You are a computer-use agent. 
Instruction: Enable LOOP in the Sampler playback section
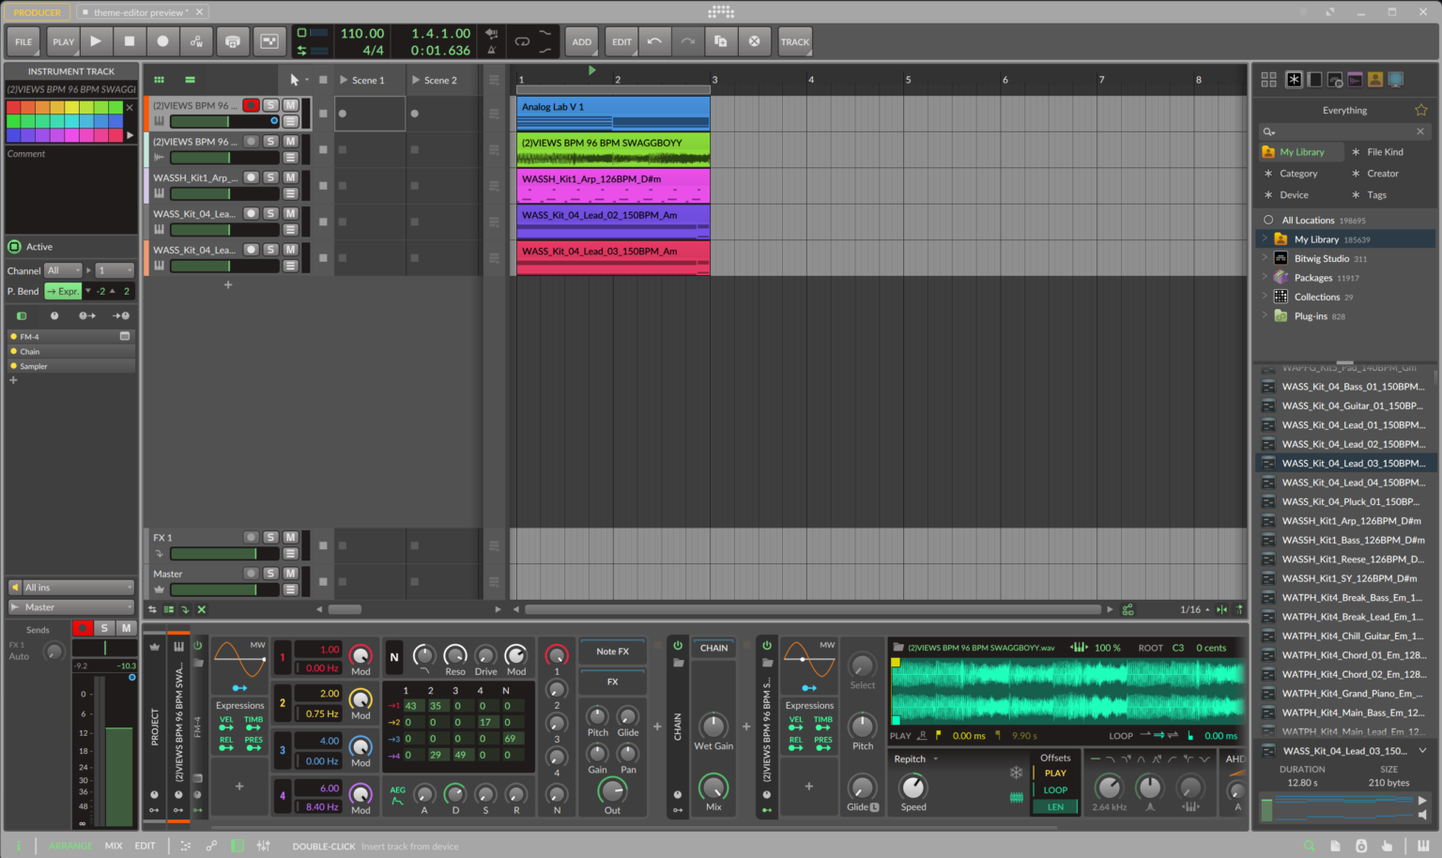tap(1054, 789)
